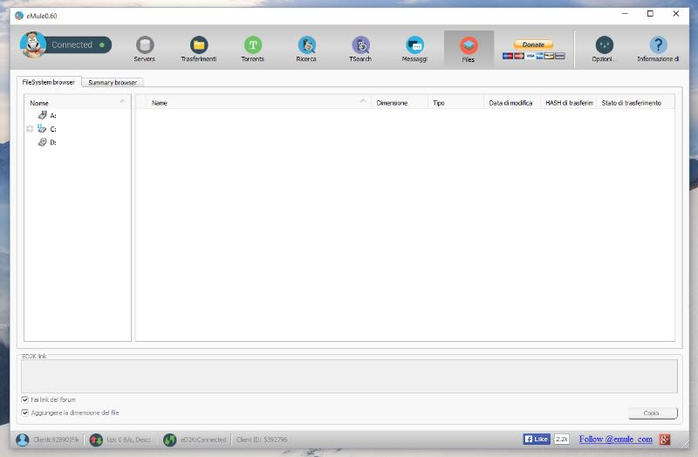Image resolution: width=698 pixels, height=457 pixels.
Task: Select the FileSystem browser tab
Action: (x=49, y=82)
